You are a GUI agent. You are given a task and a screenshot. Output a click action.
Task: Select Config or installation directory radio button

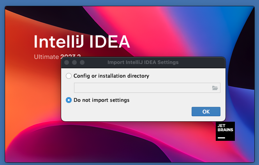point(69,76)
